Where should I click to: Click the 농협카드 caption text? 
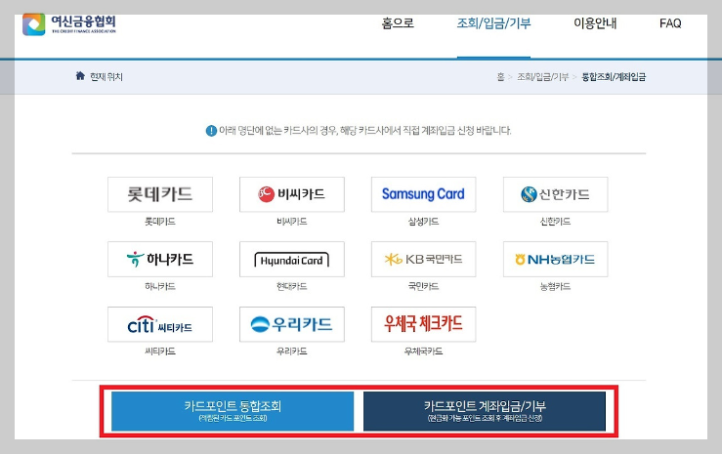[x=555, y=287]
